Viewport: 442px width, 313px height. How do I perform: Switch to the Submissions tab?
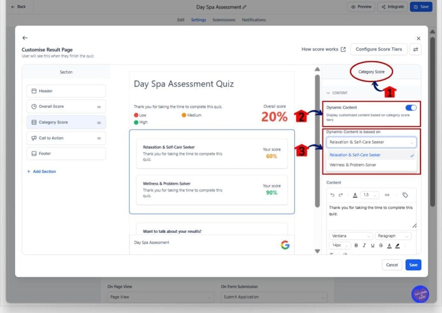224,20
